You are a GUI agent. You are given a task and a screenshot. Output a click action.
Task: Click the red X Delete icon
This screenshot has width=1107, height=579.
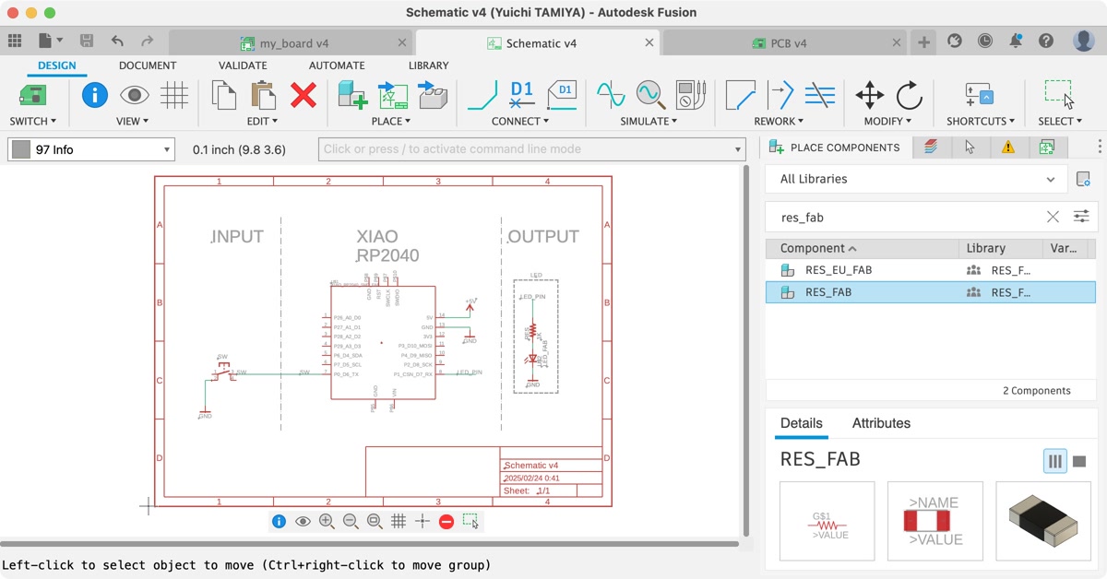click(x=304, y=95)
